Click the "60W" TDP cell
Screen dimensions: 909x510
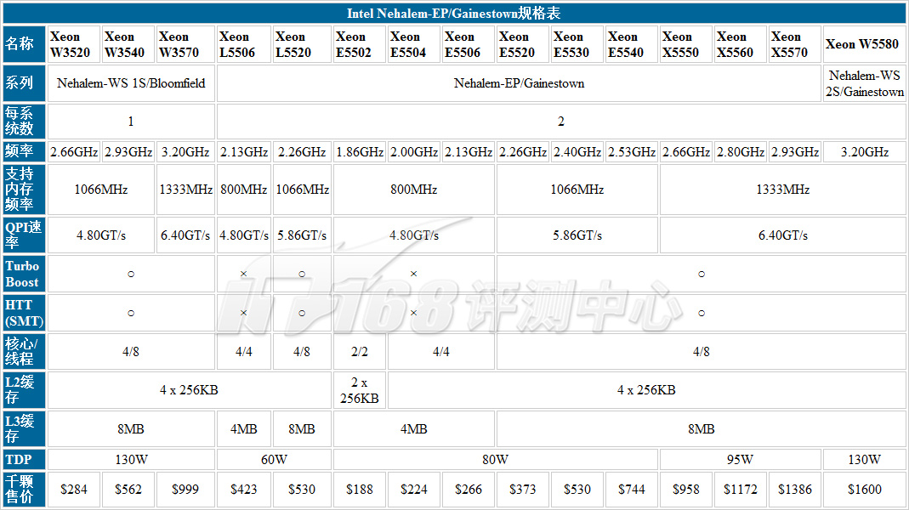274,460
